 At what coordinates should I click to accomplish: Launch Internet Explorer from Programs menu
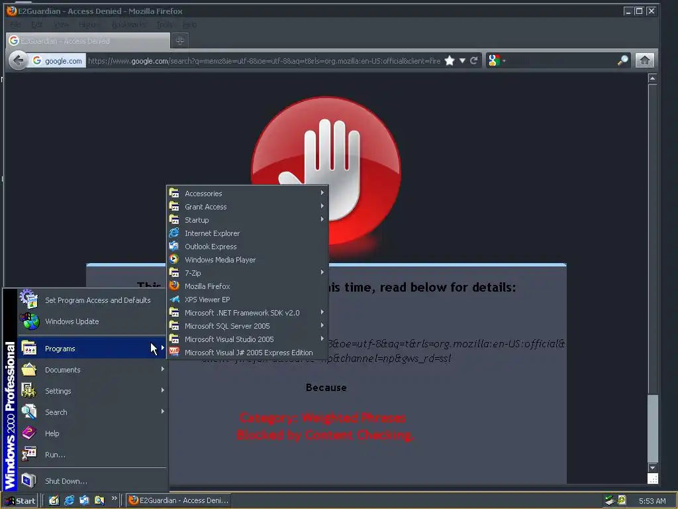(x=248, y=233)
